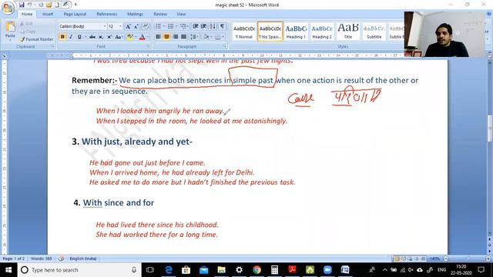Go to the Mailings tab

(x=136, y=14)
